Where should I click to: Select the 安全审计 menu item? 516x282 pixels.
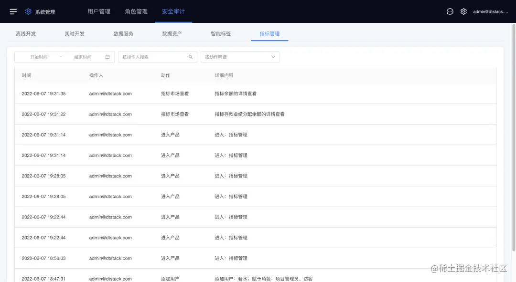(174, 11)
